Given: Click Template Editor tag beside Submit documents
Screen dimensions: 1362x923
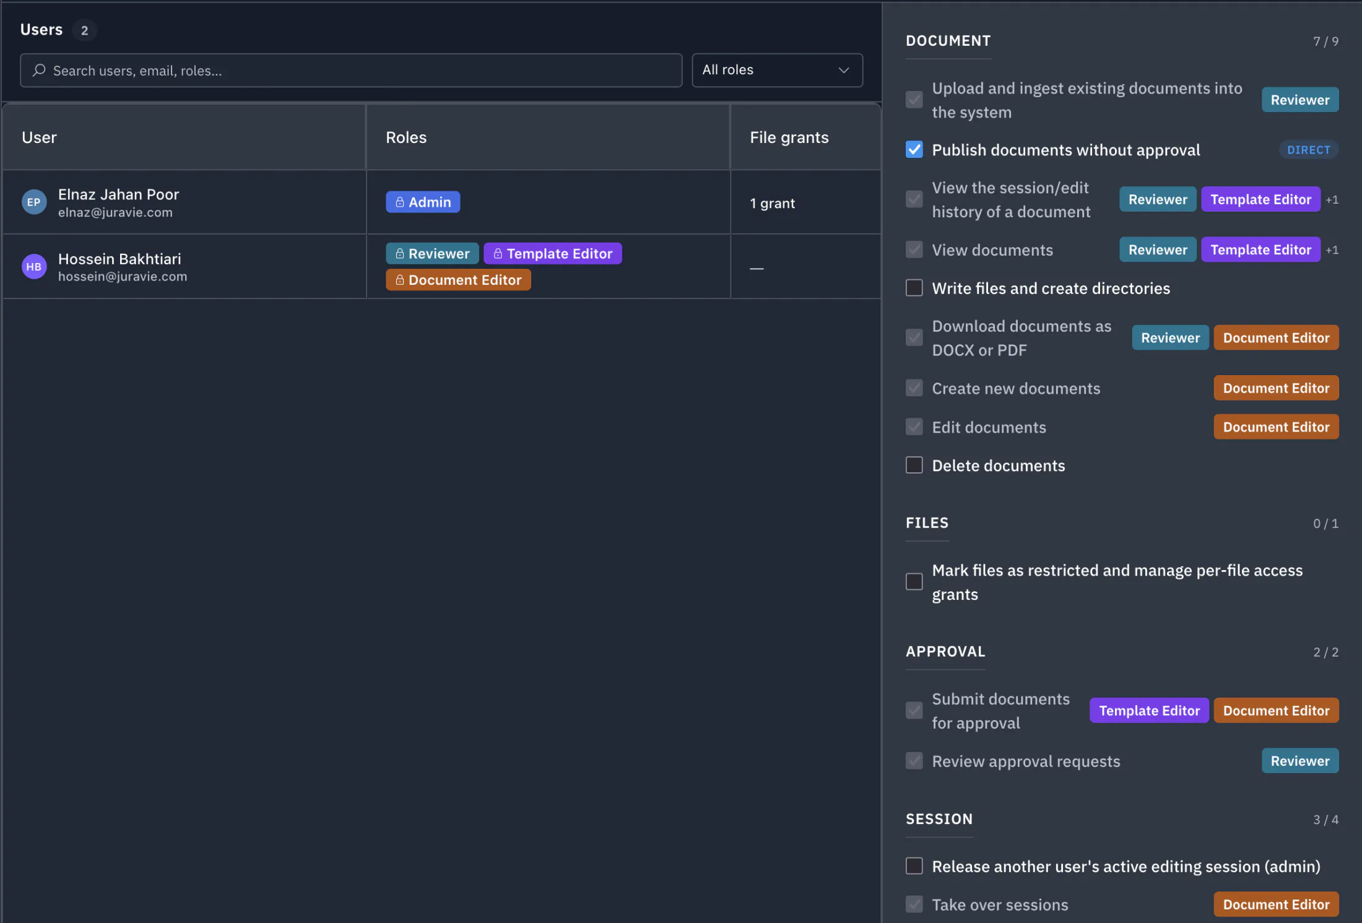Looking at the screenshot, I should click(1149, 710).
